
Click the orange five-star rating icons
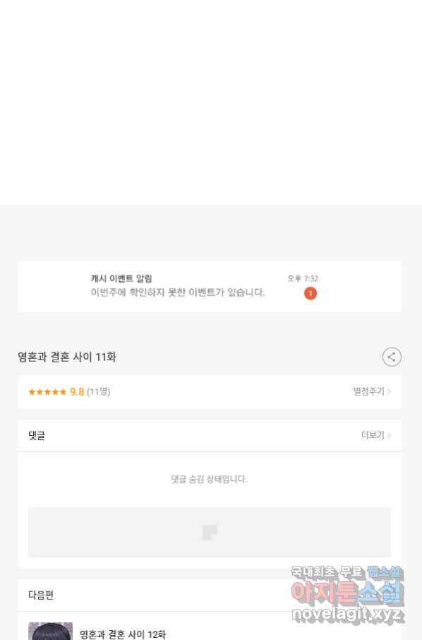[x=47, y=392]
